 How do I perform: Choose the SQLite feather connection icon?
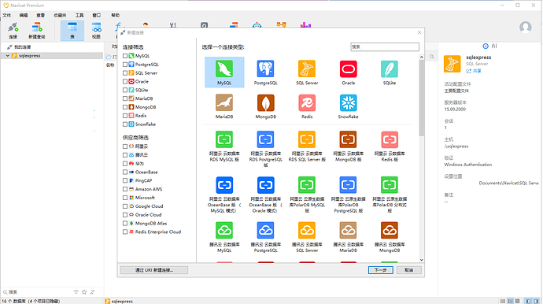pyautogui.click(x=390, y=69)
